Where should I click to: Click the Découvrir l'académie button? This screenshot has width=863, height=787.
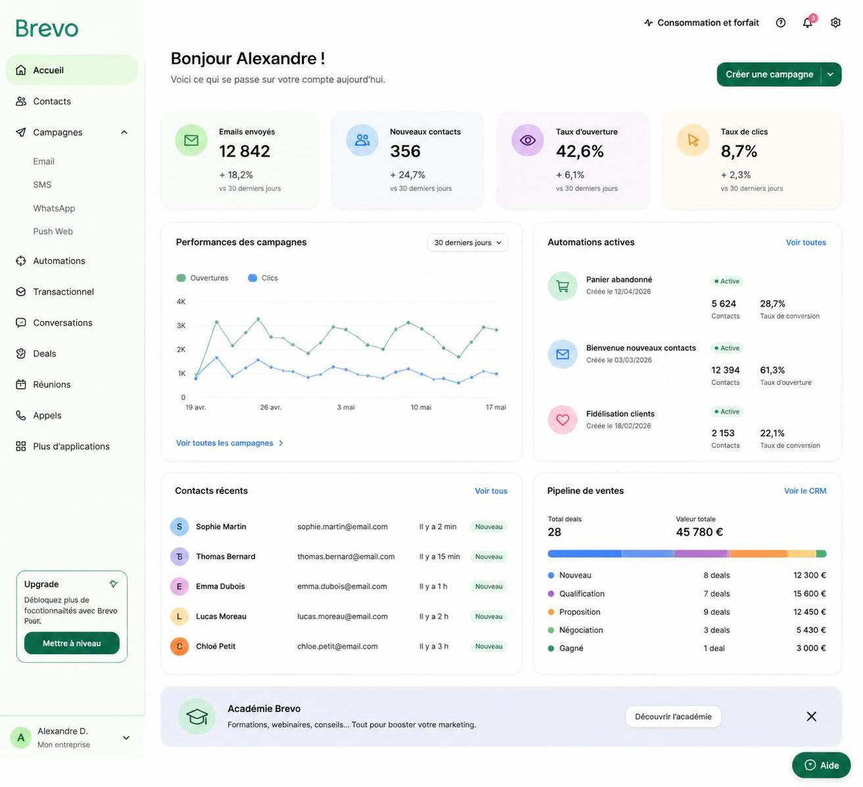pyautogui.click(x=673, y=717)
